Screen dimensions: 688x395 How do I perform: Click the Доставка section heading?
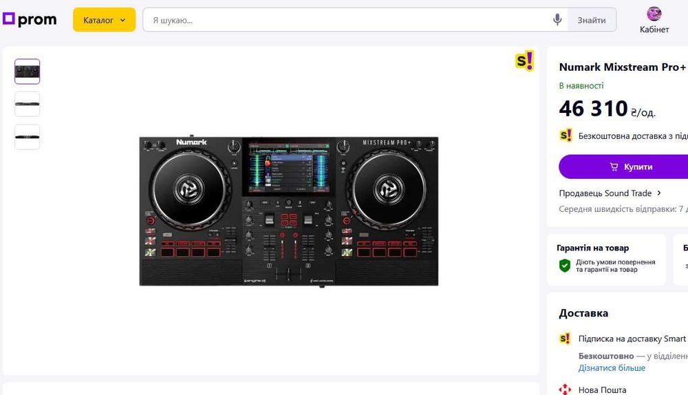coord(583,313)
